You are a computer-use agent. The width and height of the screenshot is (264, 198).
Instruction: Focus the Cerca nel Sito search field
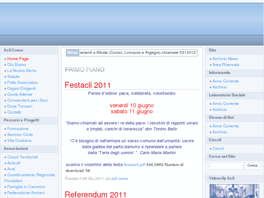(227, 166)
